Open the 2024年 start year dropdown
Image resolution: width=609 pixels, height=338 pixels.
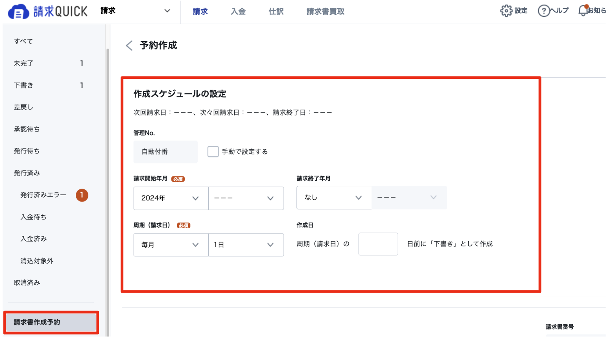pyautogui.click(x=171, y=198)
